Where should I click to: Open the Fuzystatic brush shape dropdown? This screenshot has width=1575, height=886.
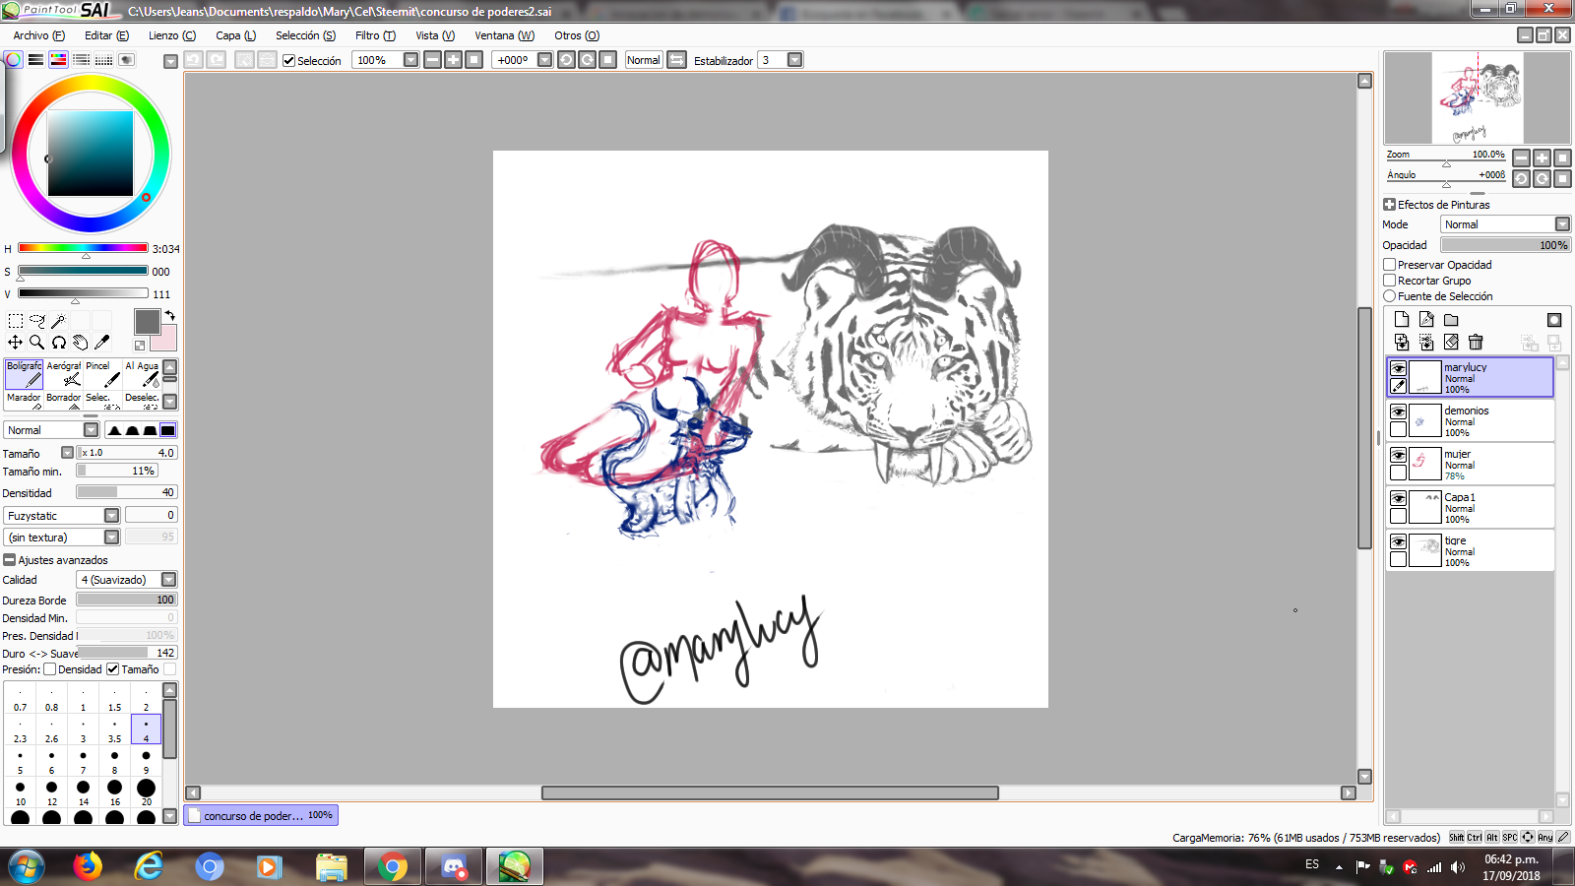tap(112, 516)
